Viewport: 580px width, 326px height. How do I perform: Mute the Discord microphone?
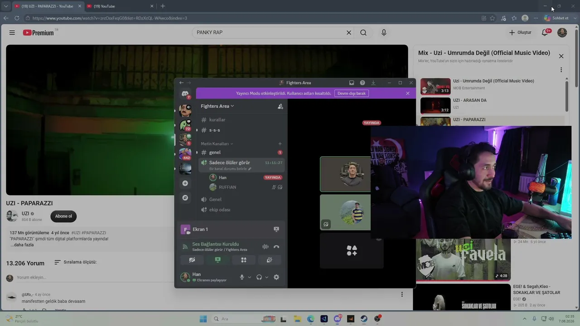pos(242,277)
